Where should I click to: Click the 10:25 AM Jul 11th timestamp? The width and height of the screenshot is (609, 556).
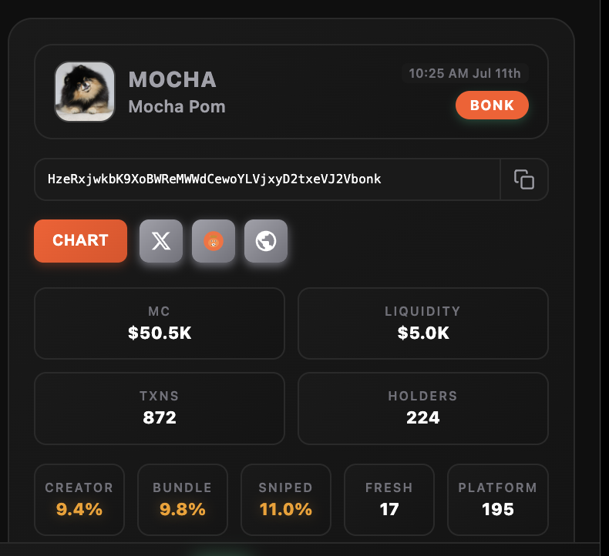[465, 73]
